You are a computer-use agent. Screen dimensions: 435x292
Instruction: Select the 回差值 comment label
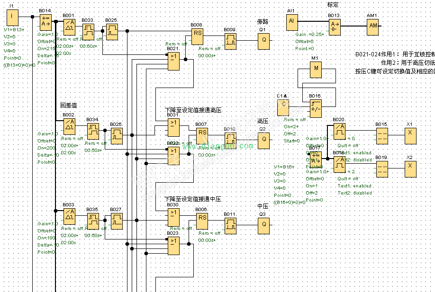tap(69, 105)
